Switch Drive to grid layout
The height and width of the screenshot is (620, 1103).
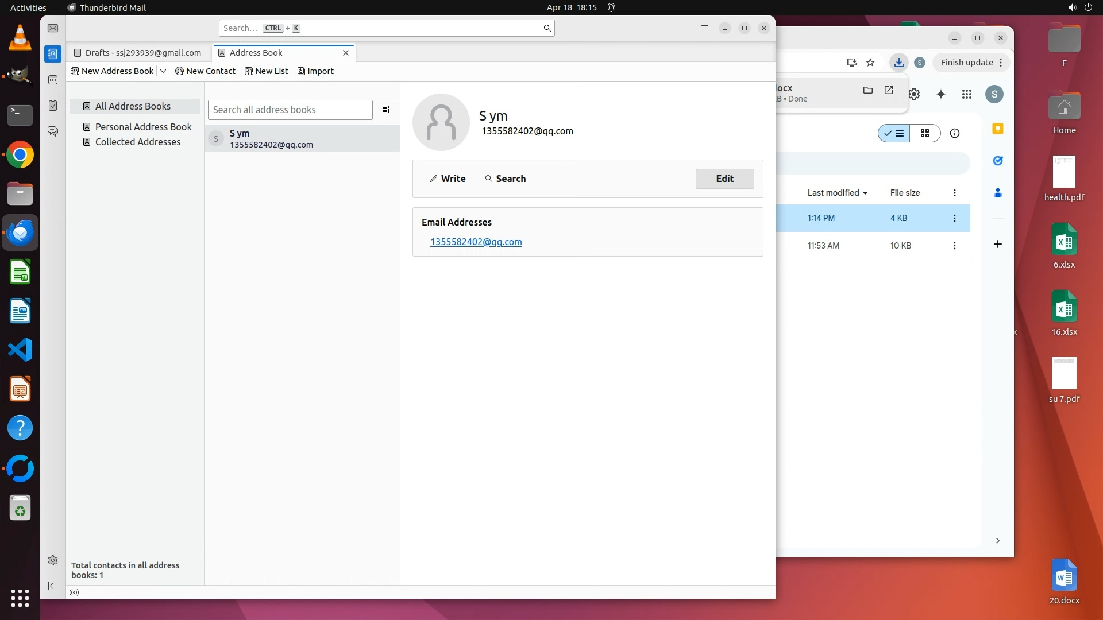[x=925, y=133]
